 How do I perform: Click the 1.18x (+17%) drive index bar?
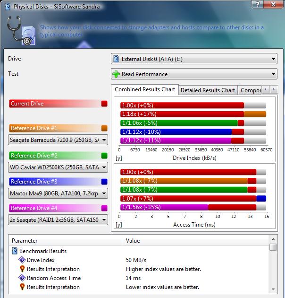tap(193, 114)
